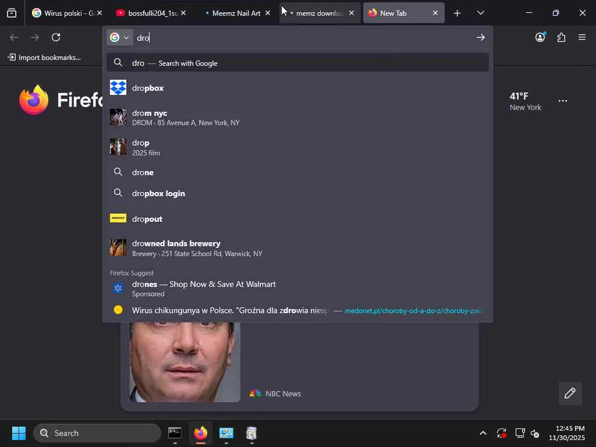Switch to the Wirus polski tab
The image size is (596, 447).
[67, 13]
